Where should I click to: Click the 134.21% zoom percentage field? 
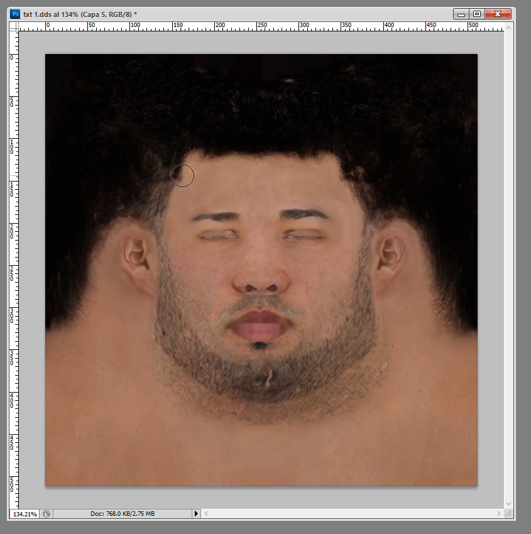25,514
